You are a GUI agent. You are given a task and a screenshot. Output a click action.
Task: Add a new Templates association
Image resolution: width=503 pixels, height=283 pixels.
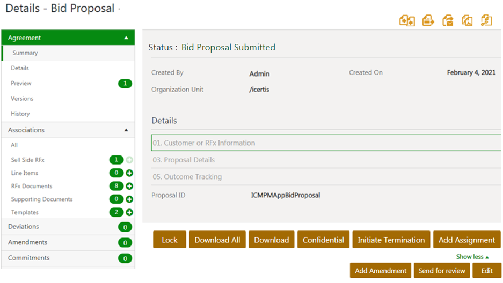click(129, 213)
